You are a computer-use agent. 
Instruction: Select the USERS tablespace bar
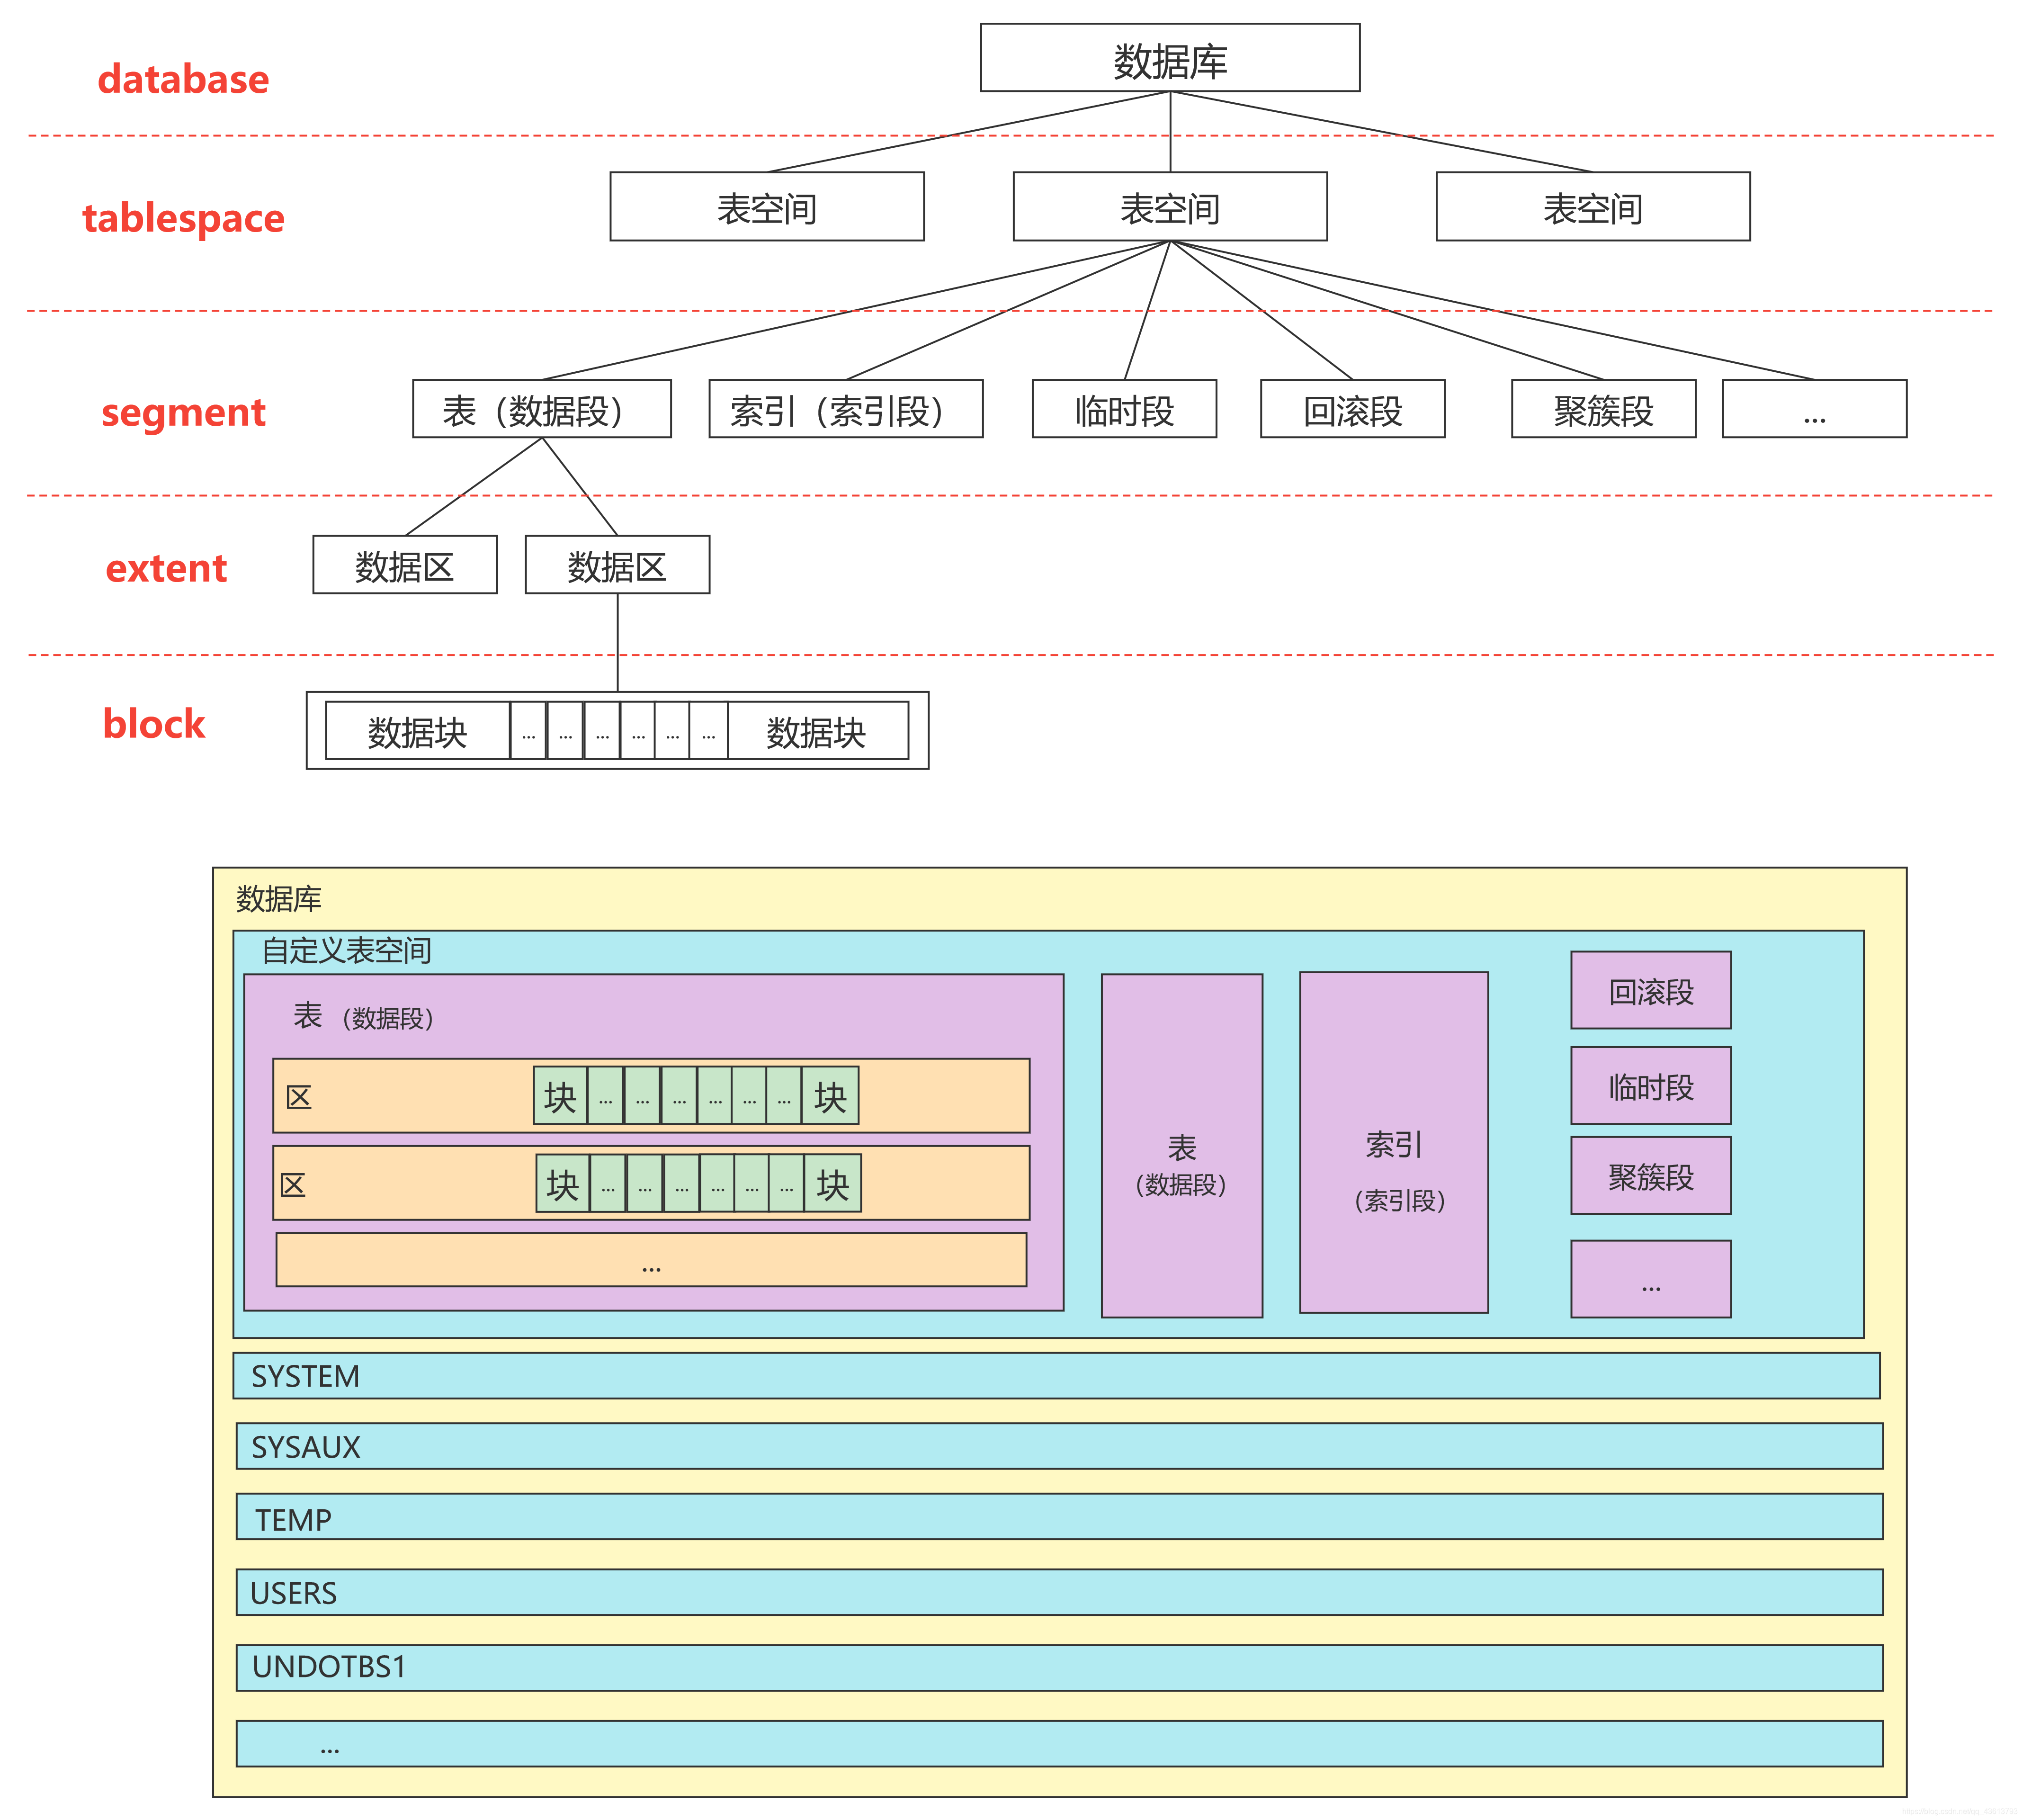[1059, 1592]
